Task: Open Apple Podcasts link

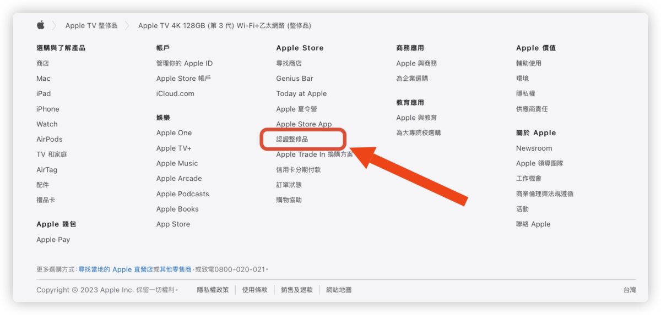Action: pos(183,194)
